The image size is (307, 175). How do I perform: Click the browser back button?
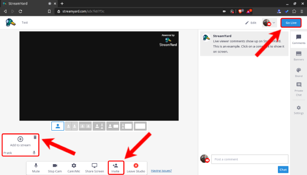(5, 11)
